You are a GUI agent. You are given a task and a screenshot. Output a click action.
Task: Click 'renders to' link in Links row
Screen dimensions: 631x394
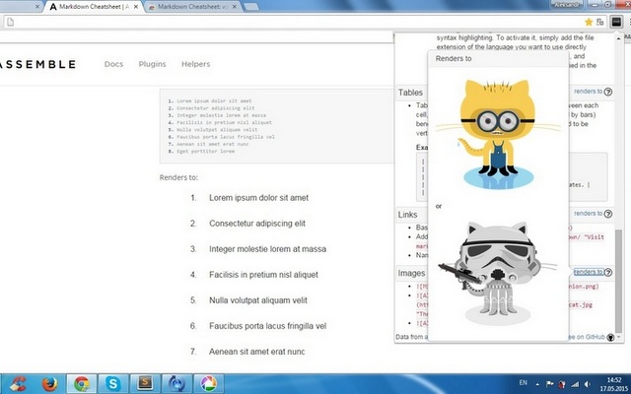(588, 214)
